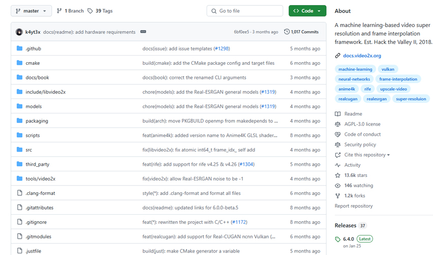The width and height of the screenshot is (433, 255).
Task: Open the repository Activity page
Action: [x=352, y=165]
